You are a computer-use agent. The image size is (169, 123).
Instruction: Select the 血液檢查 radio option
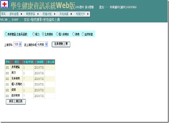(83, 34)
